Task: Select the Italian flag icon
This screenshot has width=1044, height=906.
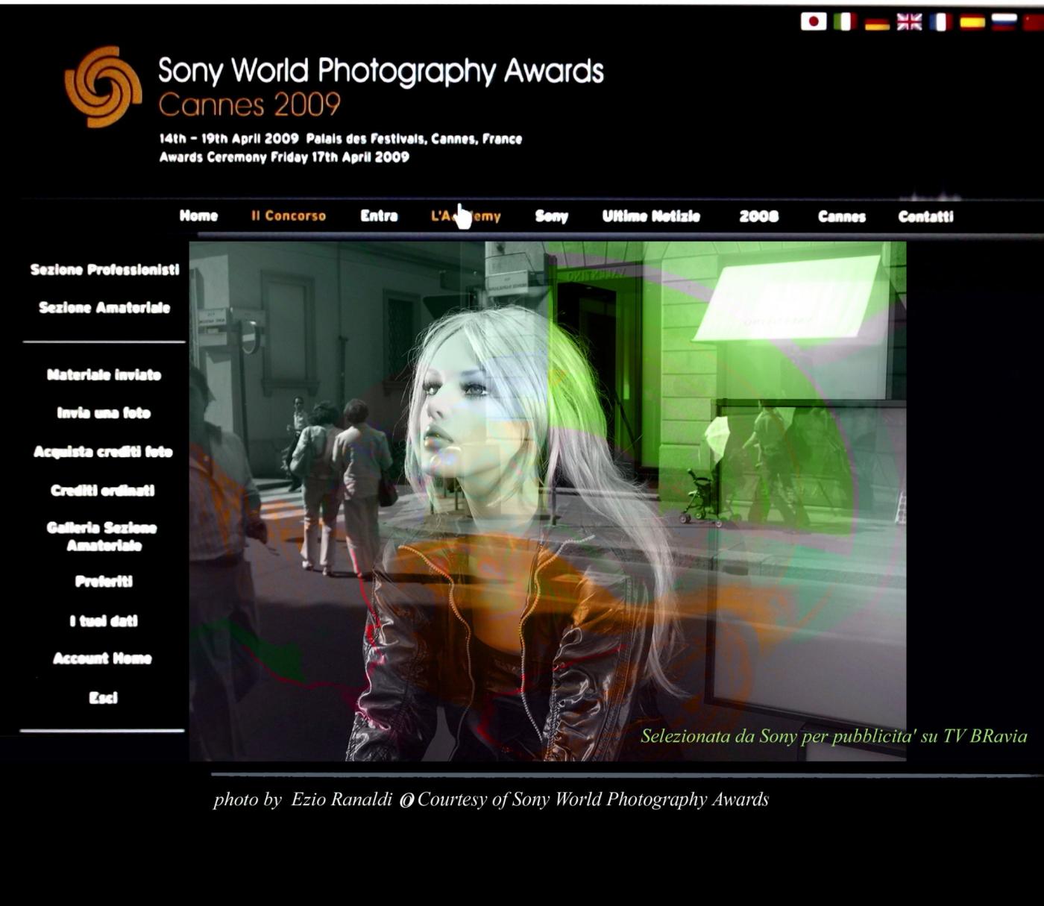Action: (x=844, y=22)
